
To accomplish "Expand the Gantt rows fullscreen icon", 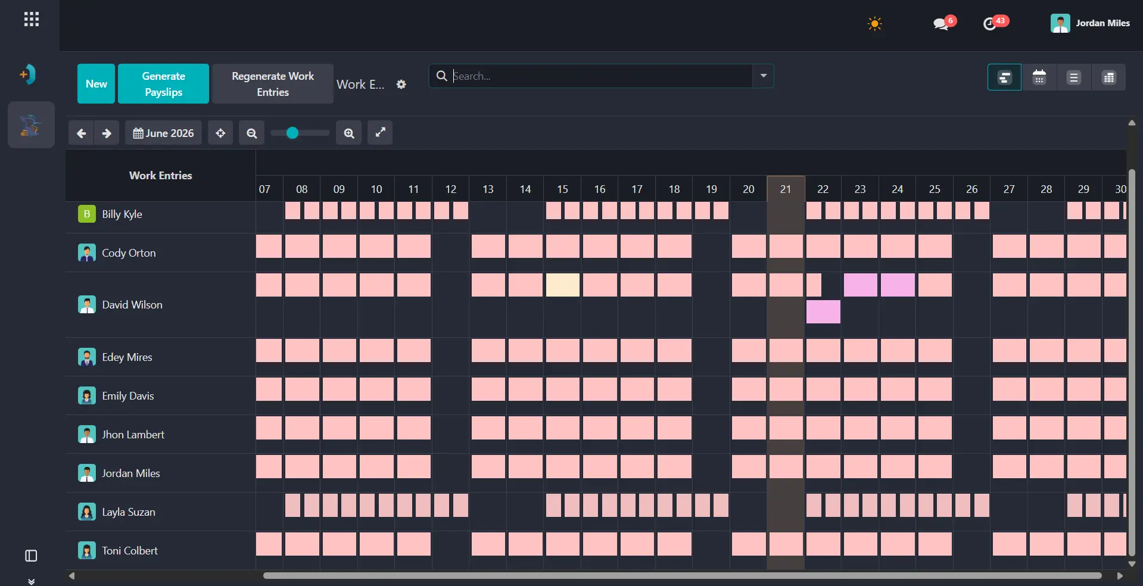I will click(380, 132).
